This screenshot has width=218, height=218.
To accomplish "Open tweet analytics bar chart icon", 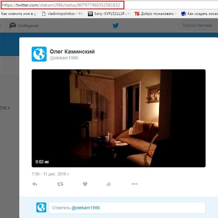I will (x=108, y=184).
